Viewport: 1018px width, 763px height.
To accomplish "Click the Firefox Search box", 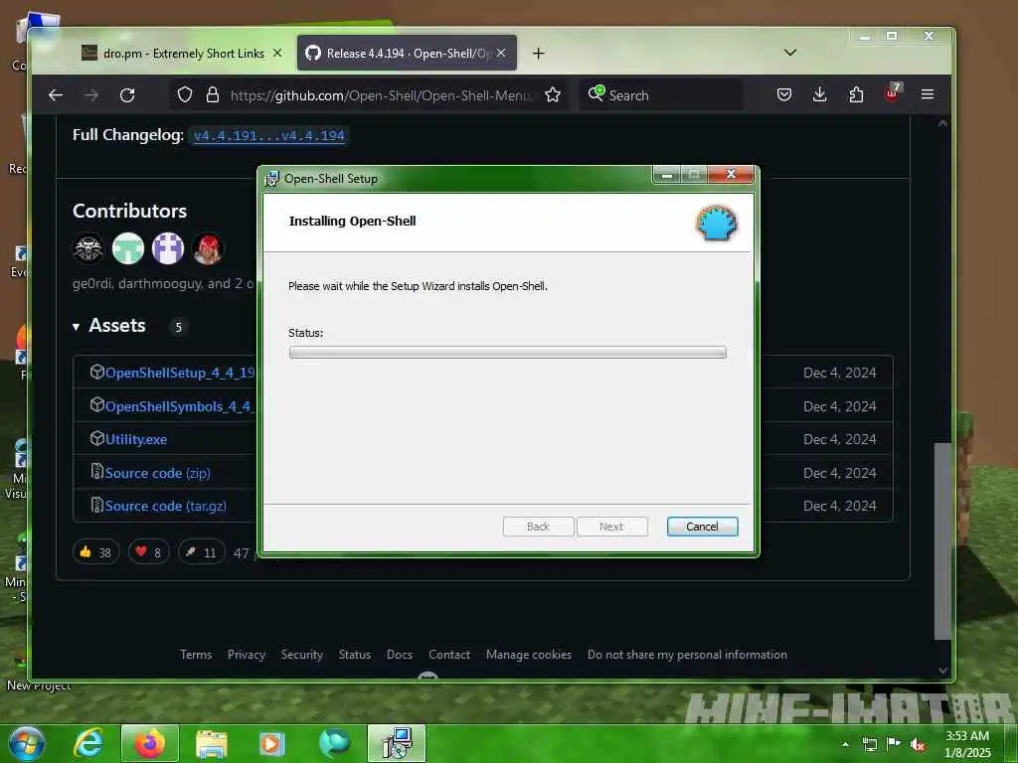I will point(661,95).
